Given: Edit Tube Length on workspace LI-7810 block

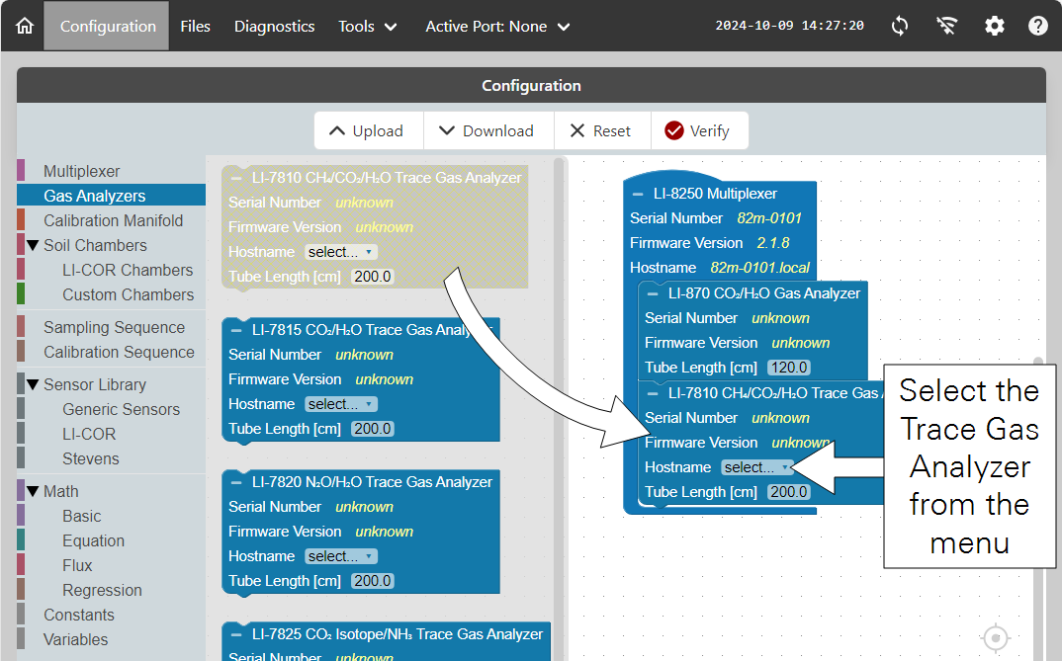Looking at the screenshot, I should 789,492.
